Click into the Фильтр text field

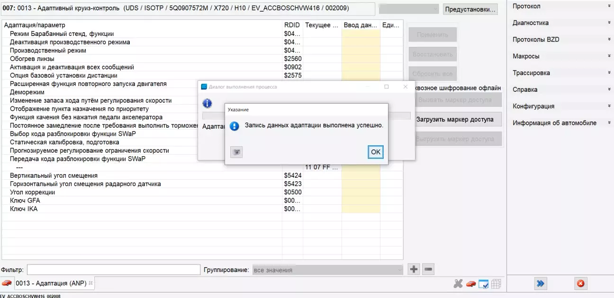coord(114,270)
